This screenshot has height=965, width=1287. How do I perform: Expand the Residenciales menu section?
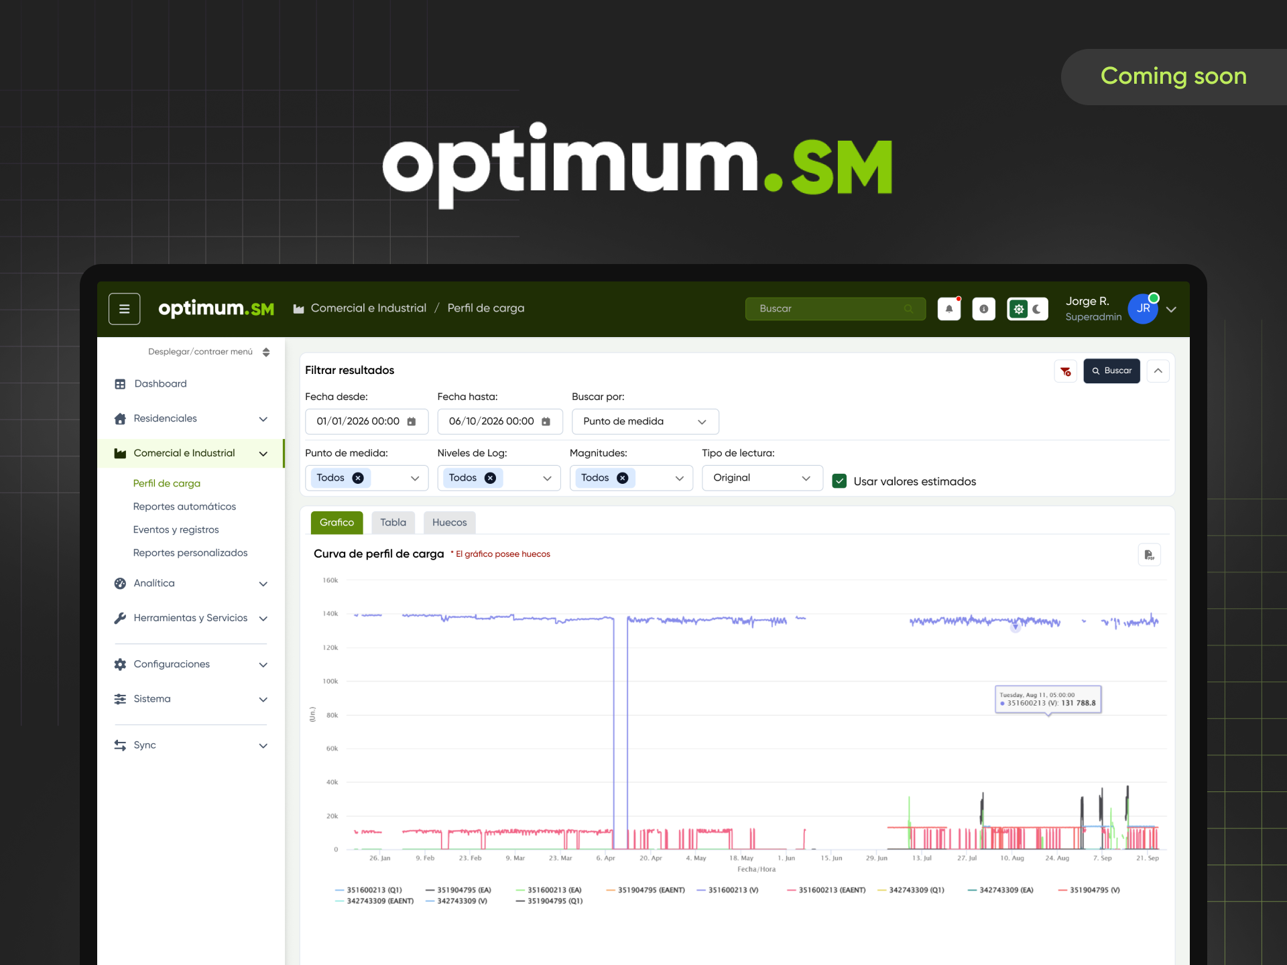(191, 418)
